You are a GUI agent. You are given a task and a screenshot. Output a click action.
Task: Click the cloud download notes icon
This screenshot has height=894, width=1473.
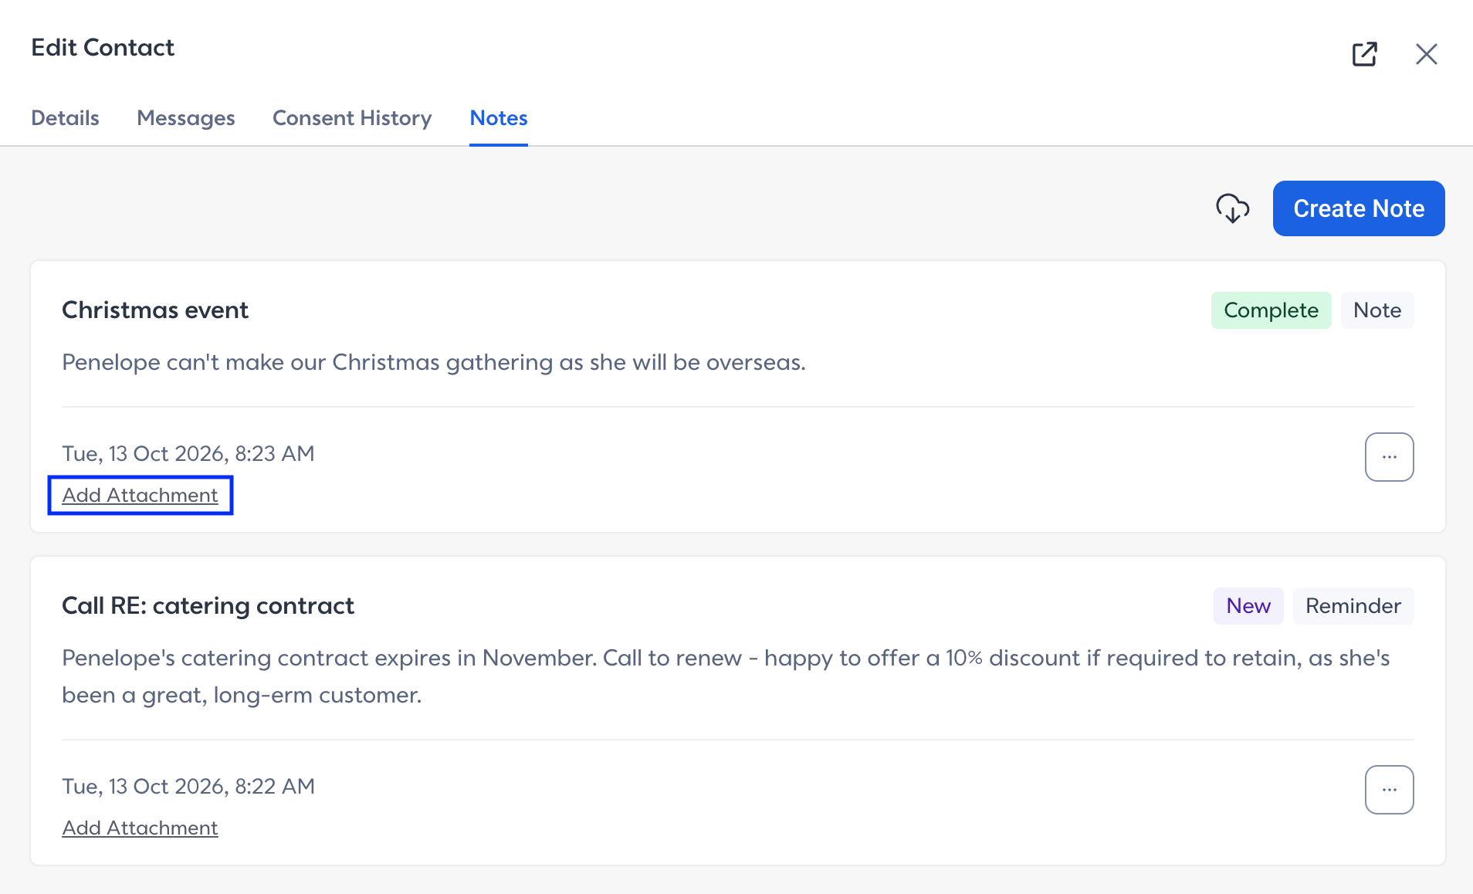tap(1232, 208)
